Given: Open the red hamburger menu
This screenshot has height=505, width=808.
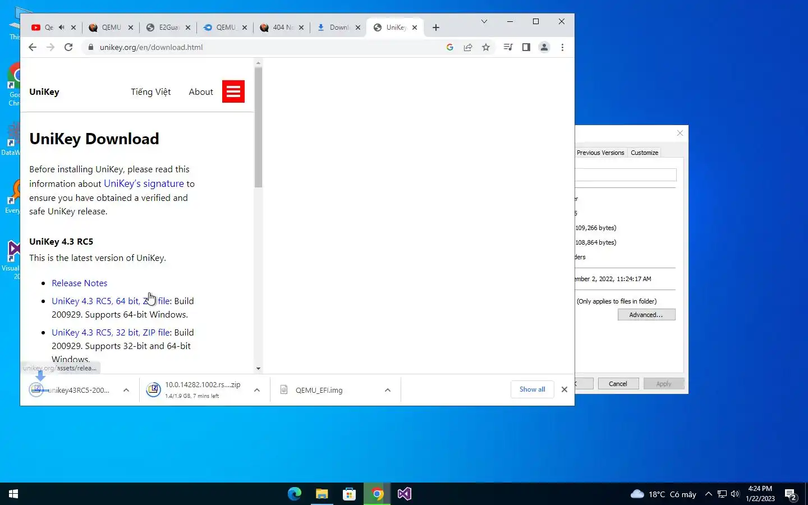Looking at the screenshot, I should pyautogui.click(x=233, y=91).
